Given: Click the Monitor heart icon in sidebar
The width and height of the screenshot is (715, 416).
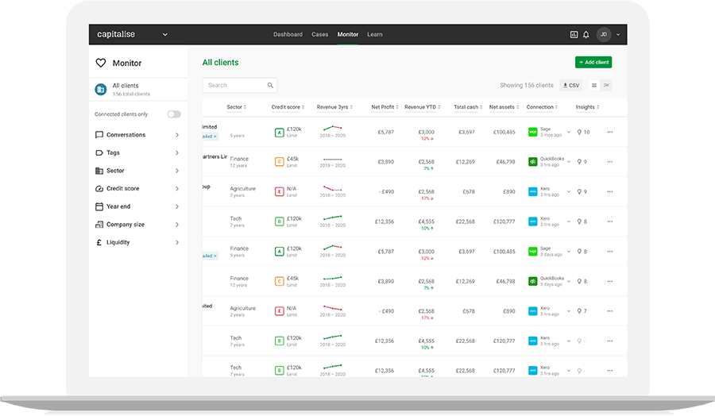Looking at the screenshot, I should [x=101, y=63].
